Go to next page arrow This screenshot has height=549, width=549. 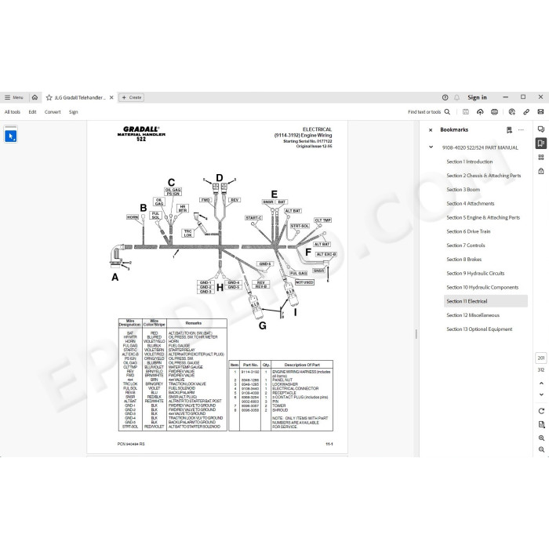[541, 394]
